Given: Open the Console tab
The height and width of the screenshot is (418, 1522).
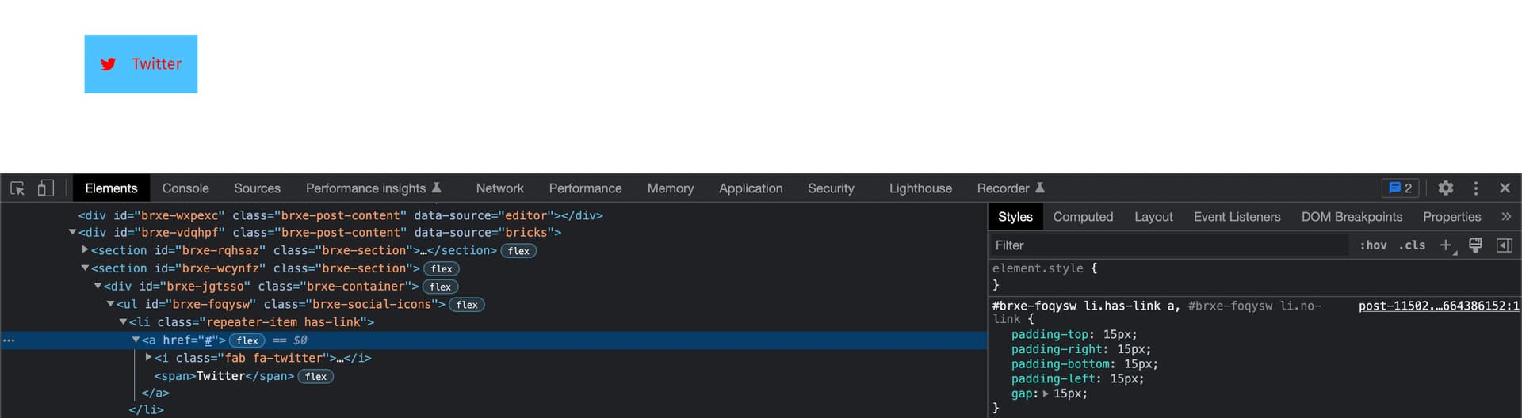Looking at the screenshot, I should coord(185,188).
